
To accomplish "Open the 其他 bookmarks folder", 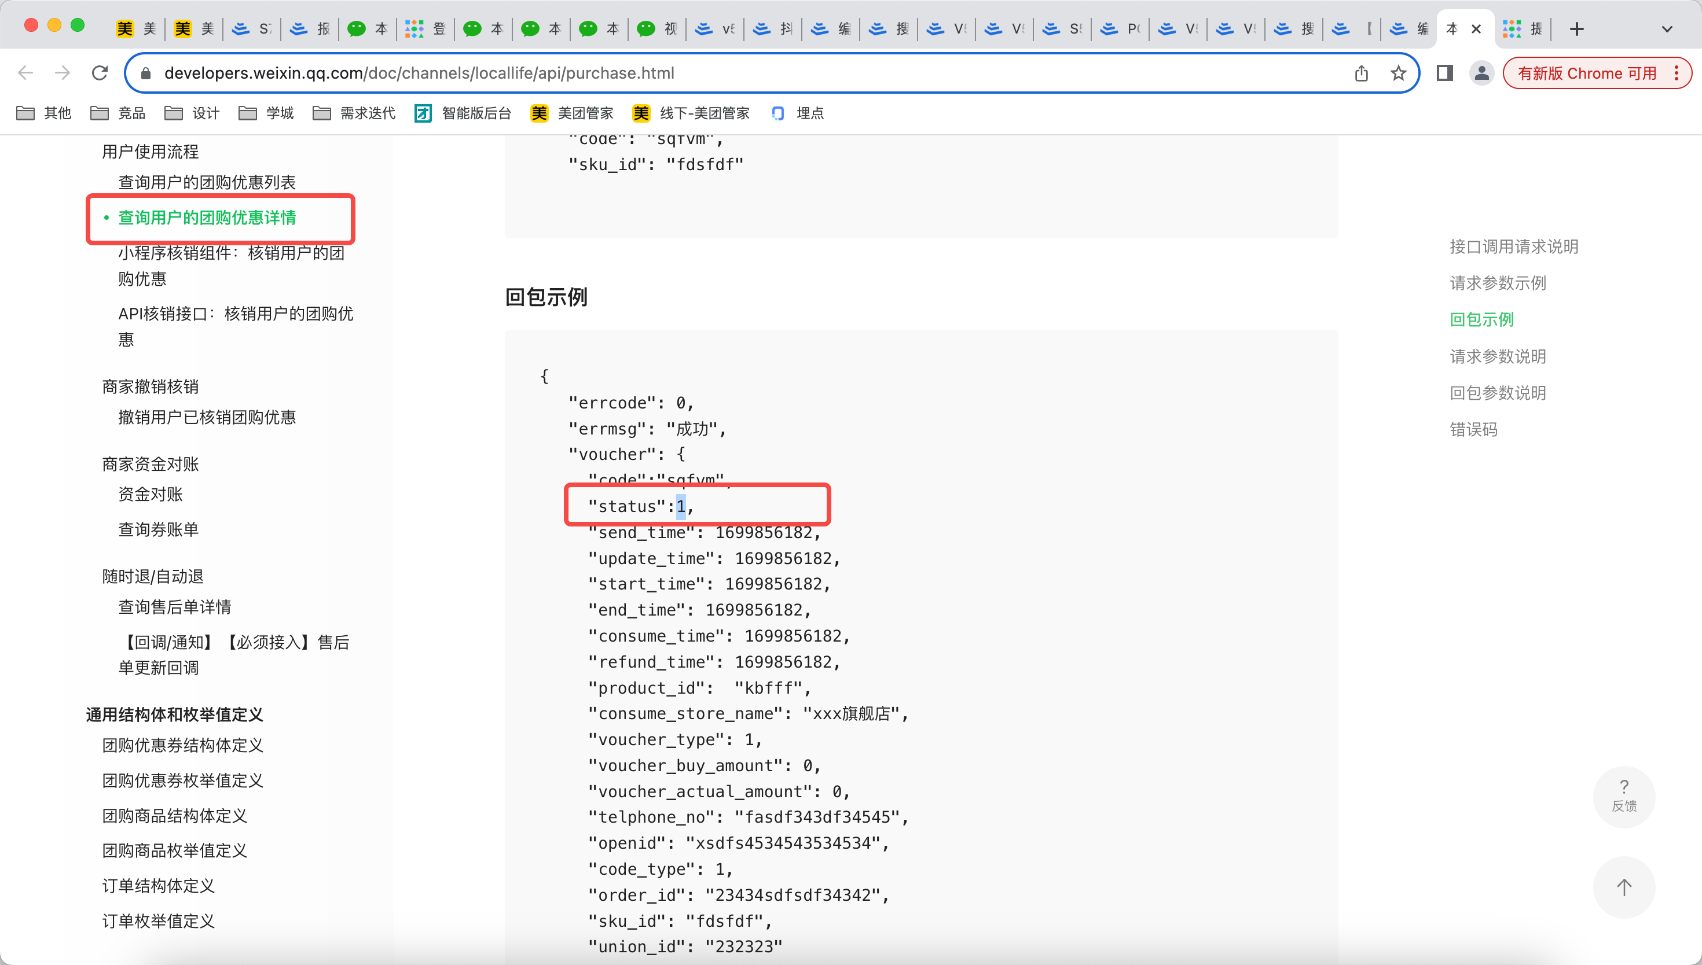I will 43,113.
